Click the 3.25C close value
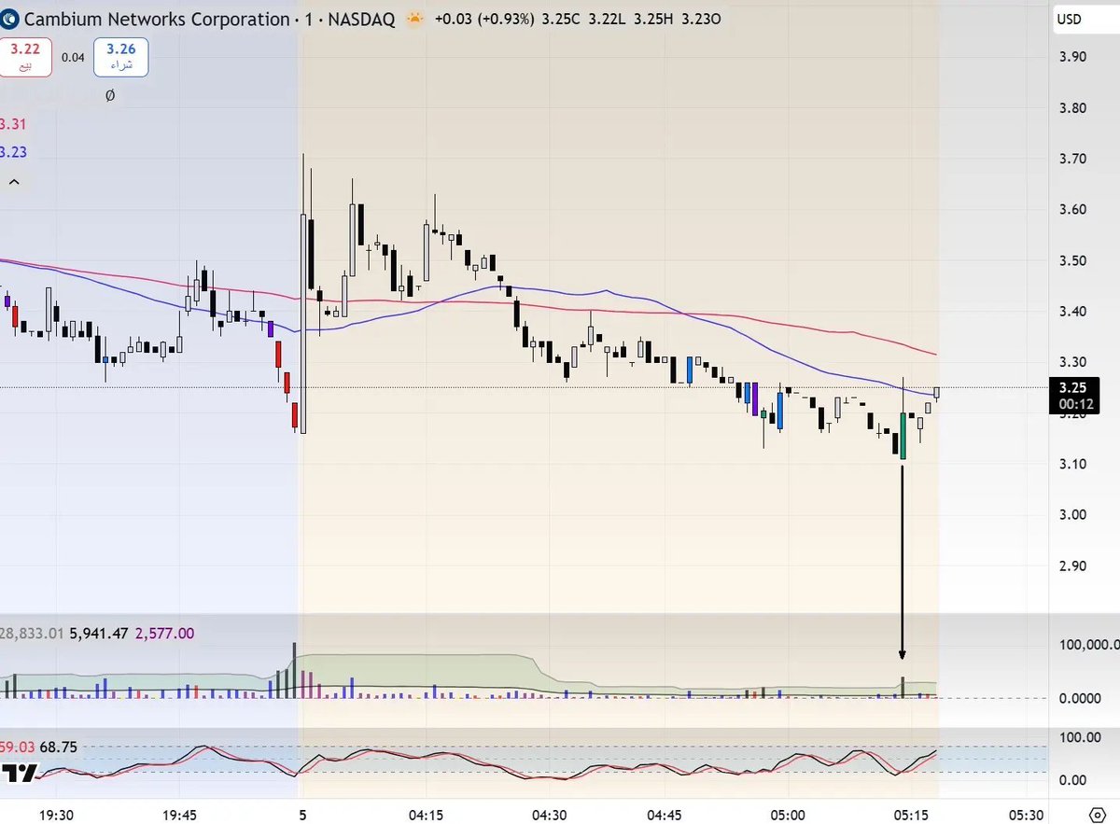This screenshot has height=824, width=1120. click(563, 20)
